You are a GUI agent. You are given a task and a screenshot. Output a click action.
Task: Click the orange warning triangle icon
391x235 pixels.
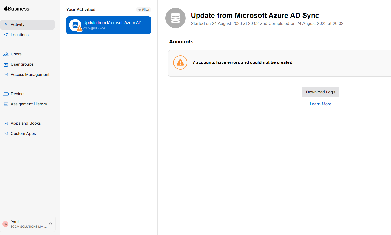pyautogui.click(x=180, y=62)
